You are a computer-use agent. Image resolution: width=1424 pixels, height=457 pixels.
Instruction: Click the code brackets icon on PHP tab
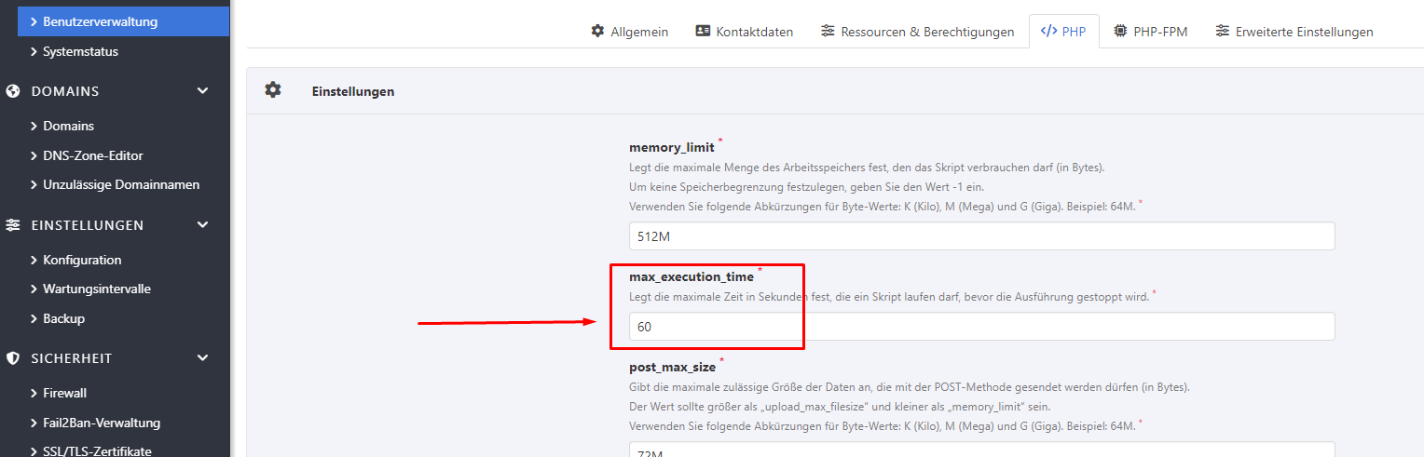pos(1048,31)
